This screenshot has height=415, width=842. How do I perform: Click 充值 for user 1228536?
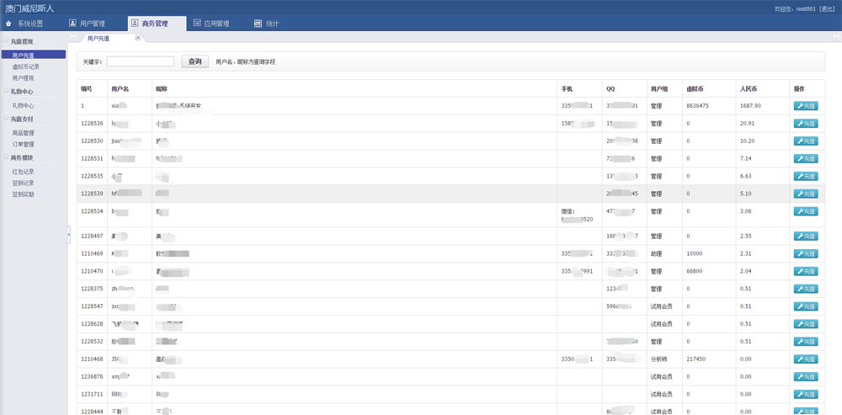click(805, 124)
